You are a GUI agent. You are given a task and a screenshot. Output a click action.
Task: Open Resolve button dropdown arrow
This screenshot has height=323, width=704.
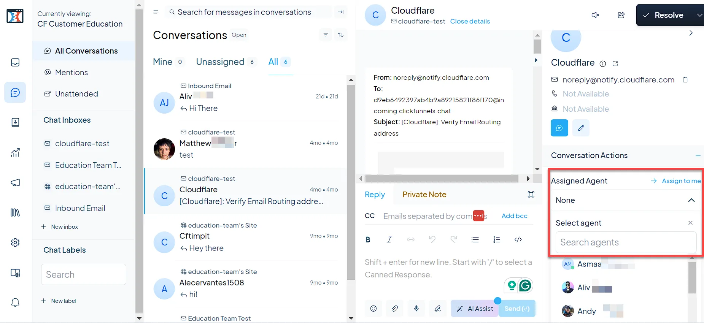[699, 15]
